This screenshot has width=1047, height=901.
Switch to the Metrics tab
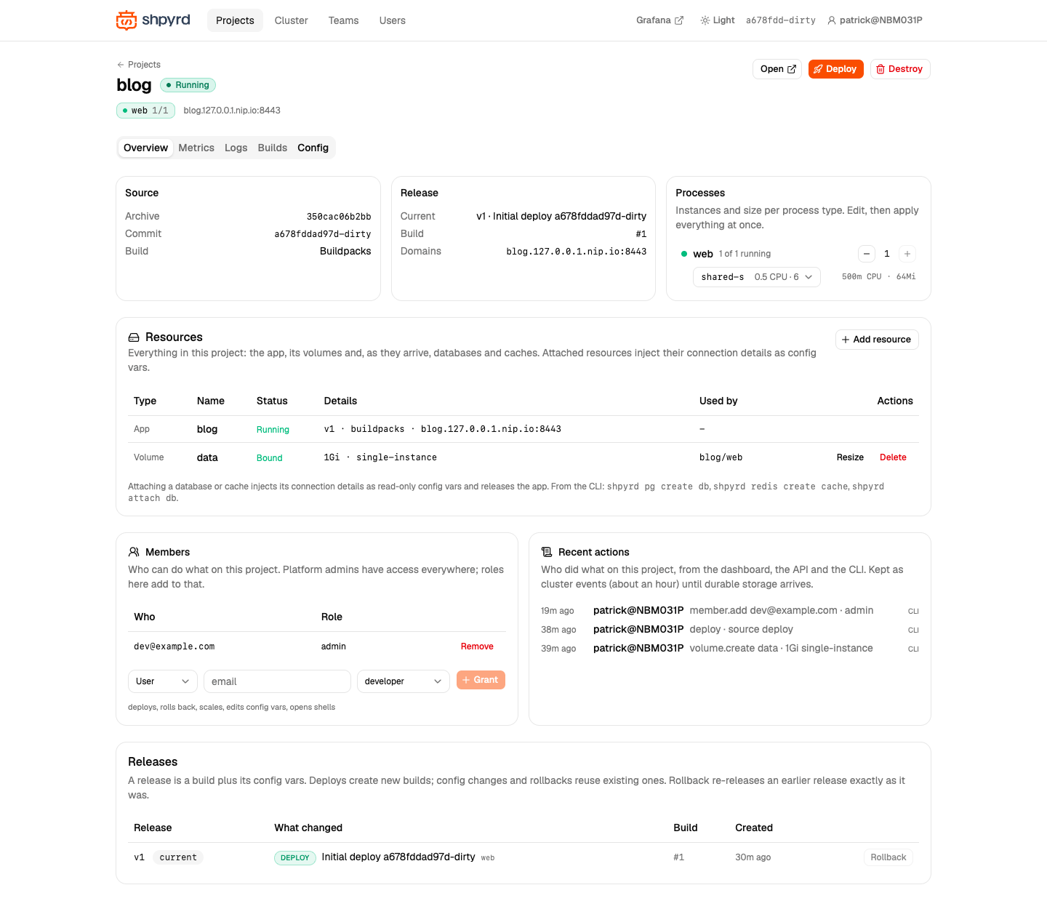pyautogui.click(x=196, y=148)
